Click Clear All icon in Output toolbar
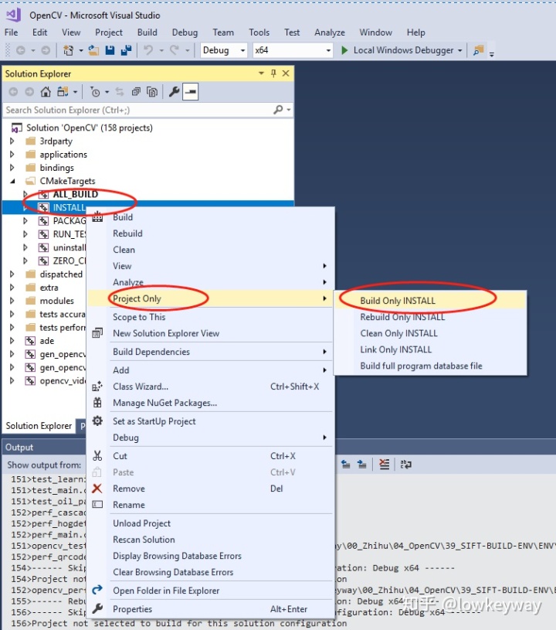556x630 pixels. (x=385, y=465)
